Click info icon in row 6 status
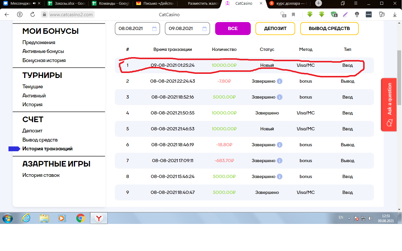The height and width of the screenshot is (251, 402). coord(280,145)
